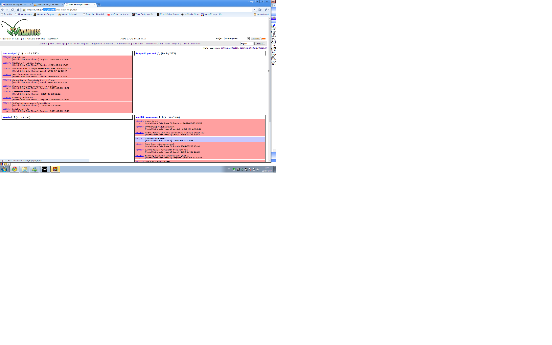Collapse the Non assigné section using [^]
This screenshot has height=345, width=552.
[20, 53]
